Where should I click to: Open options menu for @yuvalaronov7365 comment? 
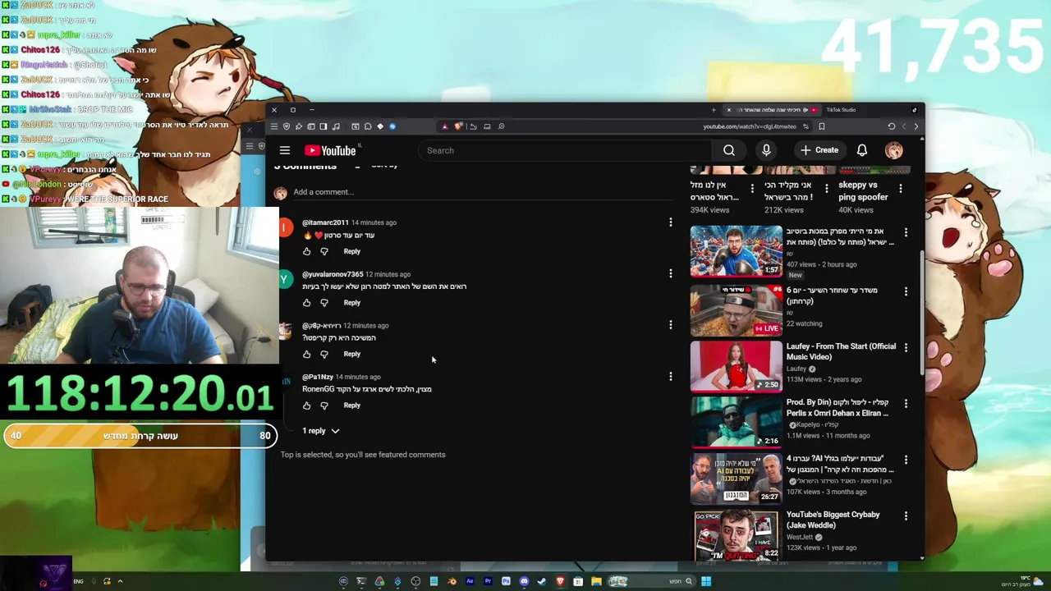pyautogui.click(x=670, y=274)
